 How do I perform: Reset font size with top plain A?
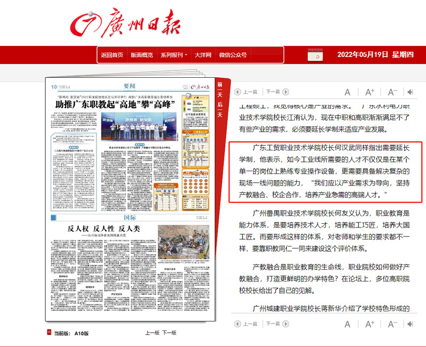348,92
